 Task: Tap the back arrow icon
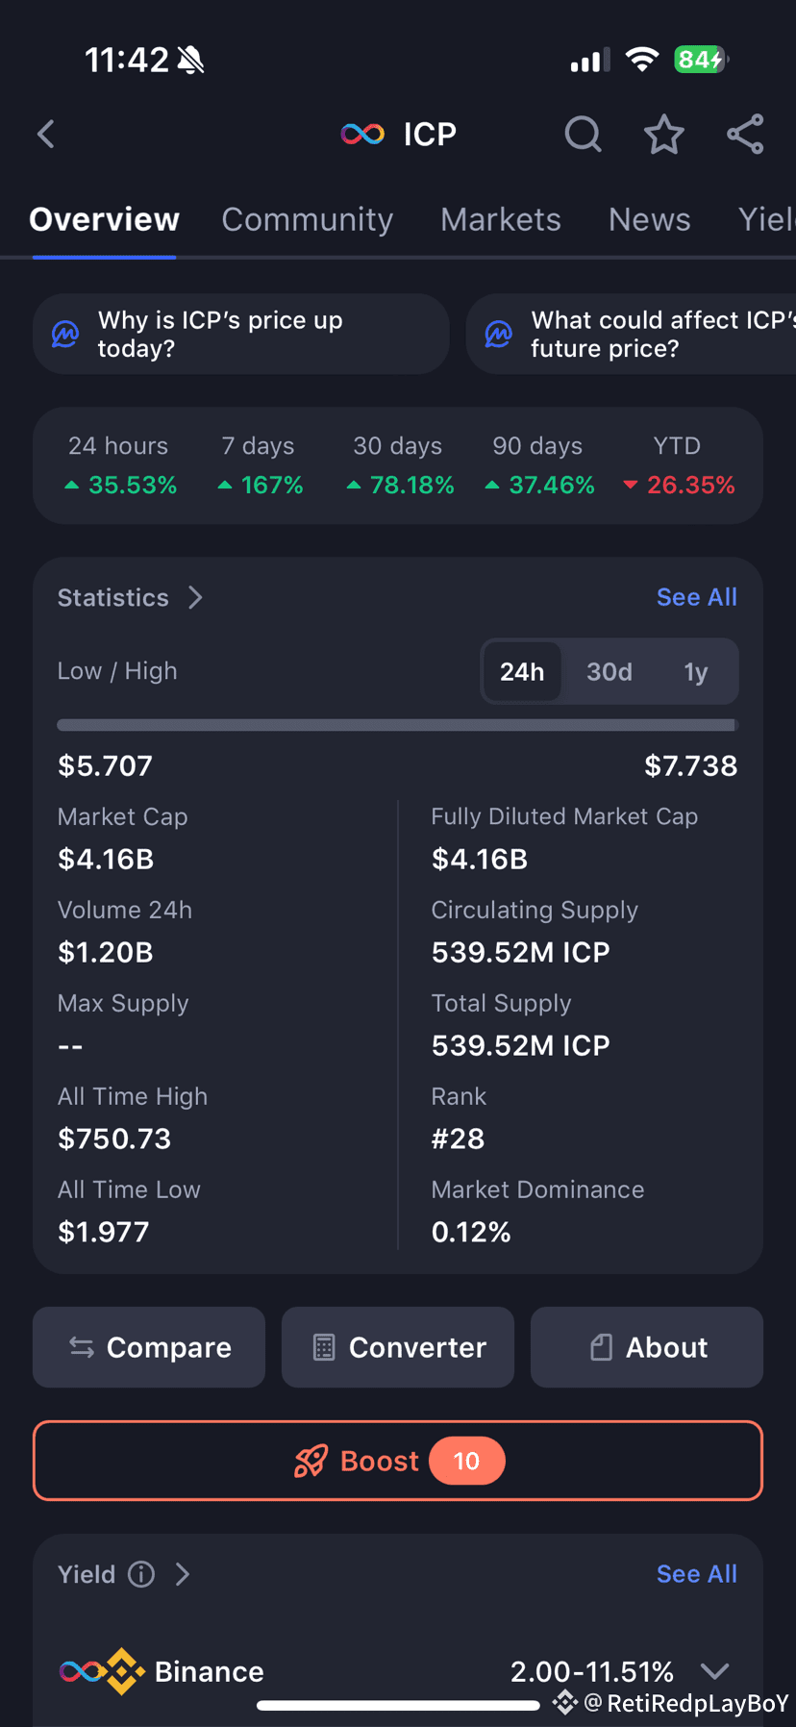tap(45, 134)
